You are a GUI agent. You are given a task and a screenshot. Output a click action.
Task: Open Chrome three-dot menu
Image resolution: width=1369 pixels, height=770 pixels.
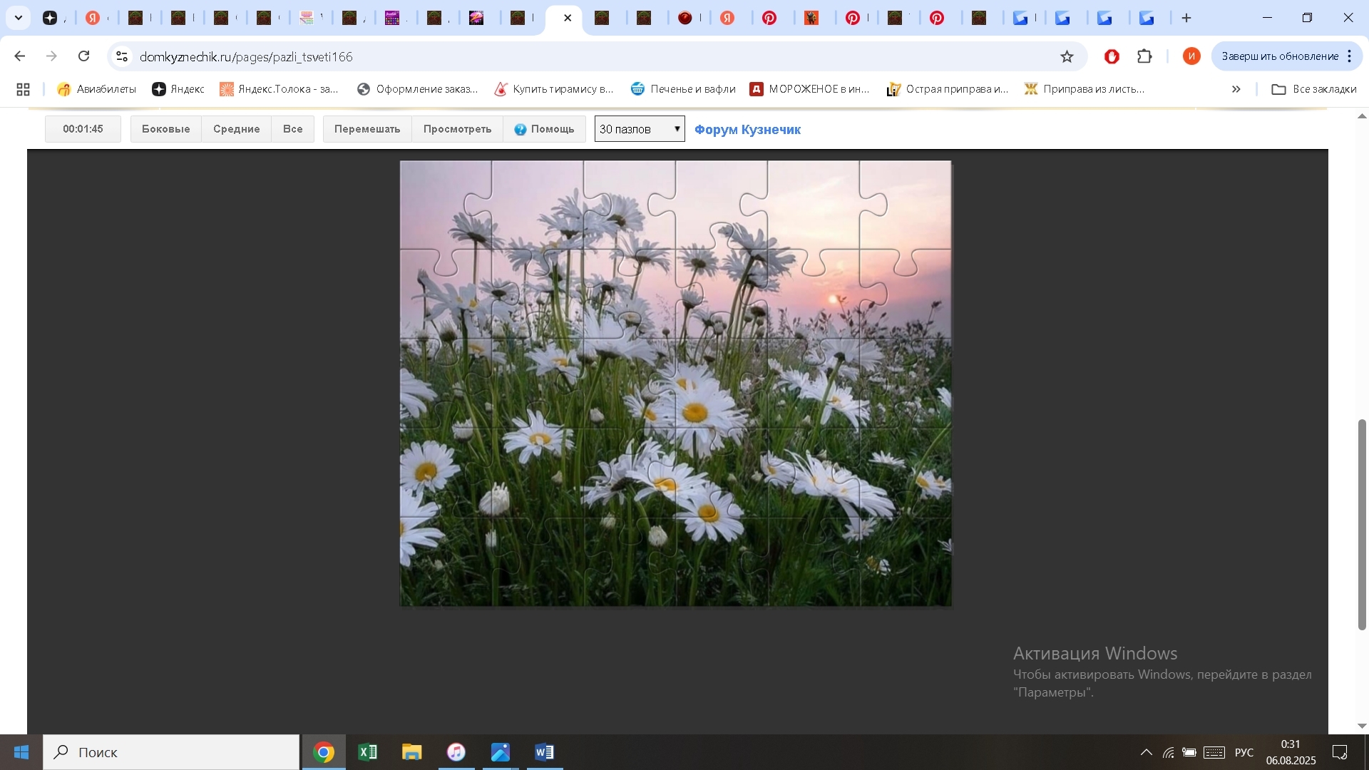[1350, 56]
